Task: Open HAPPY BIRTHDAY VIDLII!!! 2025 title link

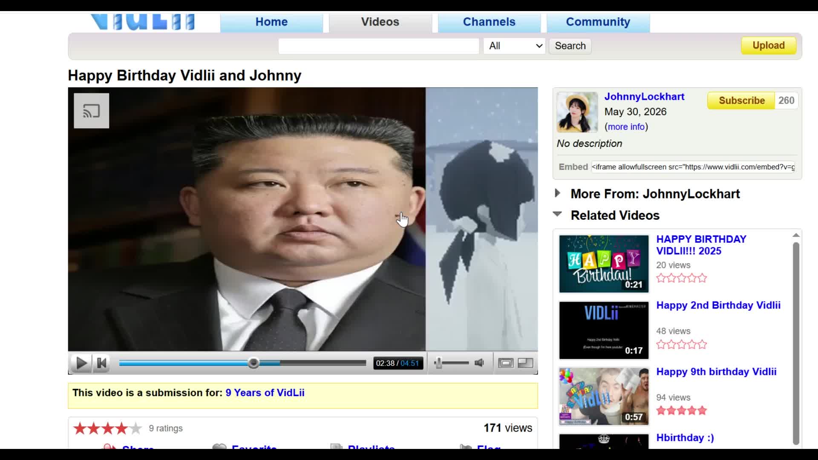Action: click(x=701, y=245)
